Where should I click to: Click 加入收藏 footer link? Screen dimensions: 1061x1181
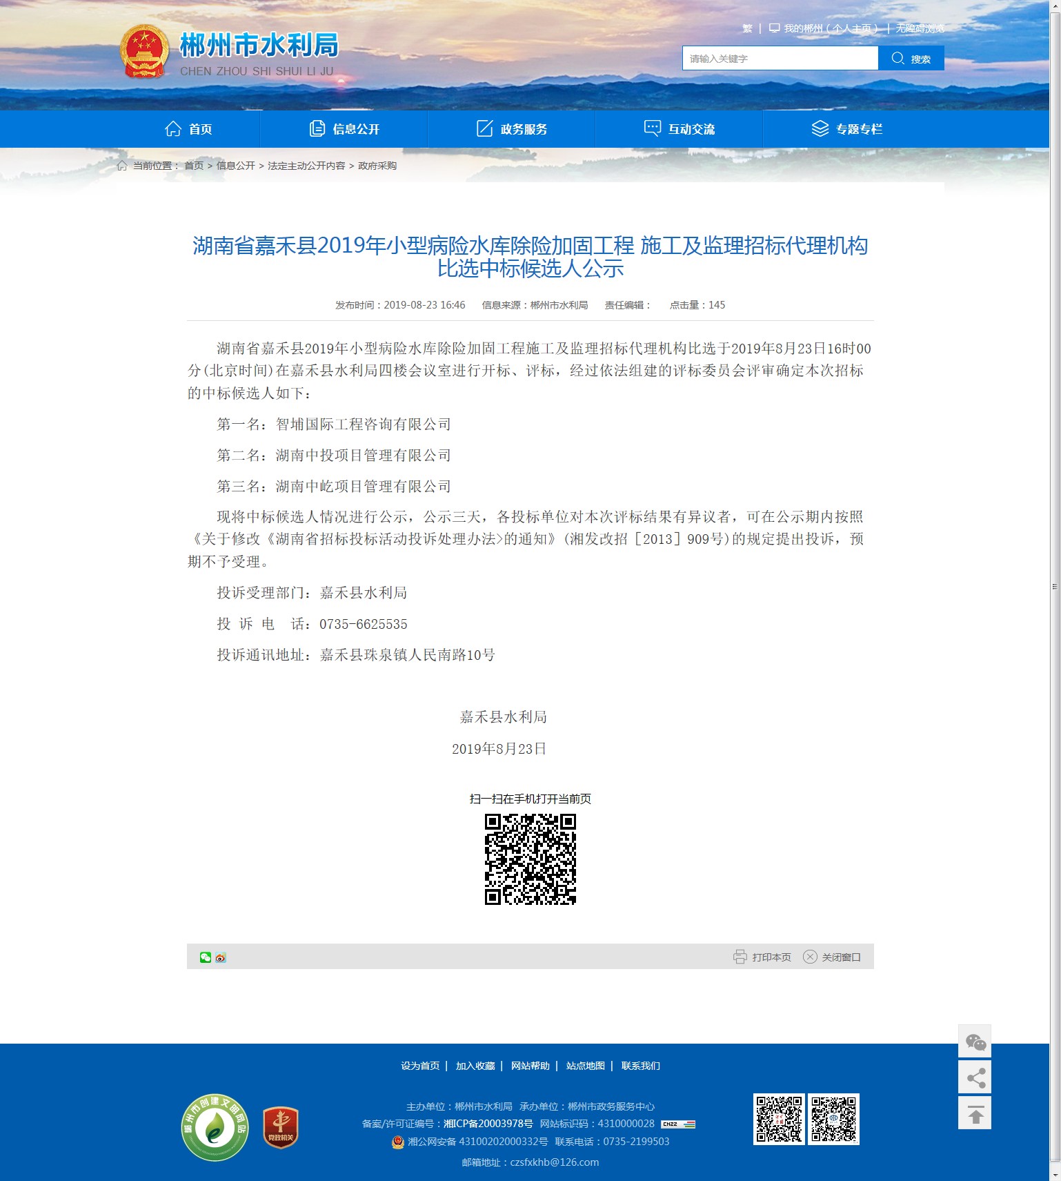(x=475, y=1066)
